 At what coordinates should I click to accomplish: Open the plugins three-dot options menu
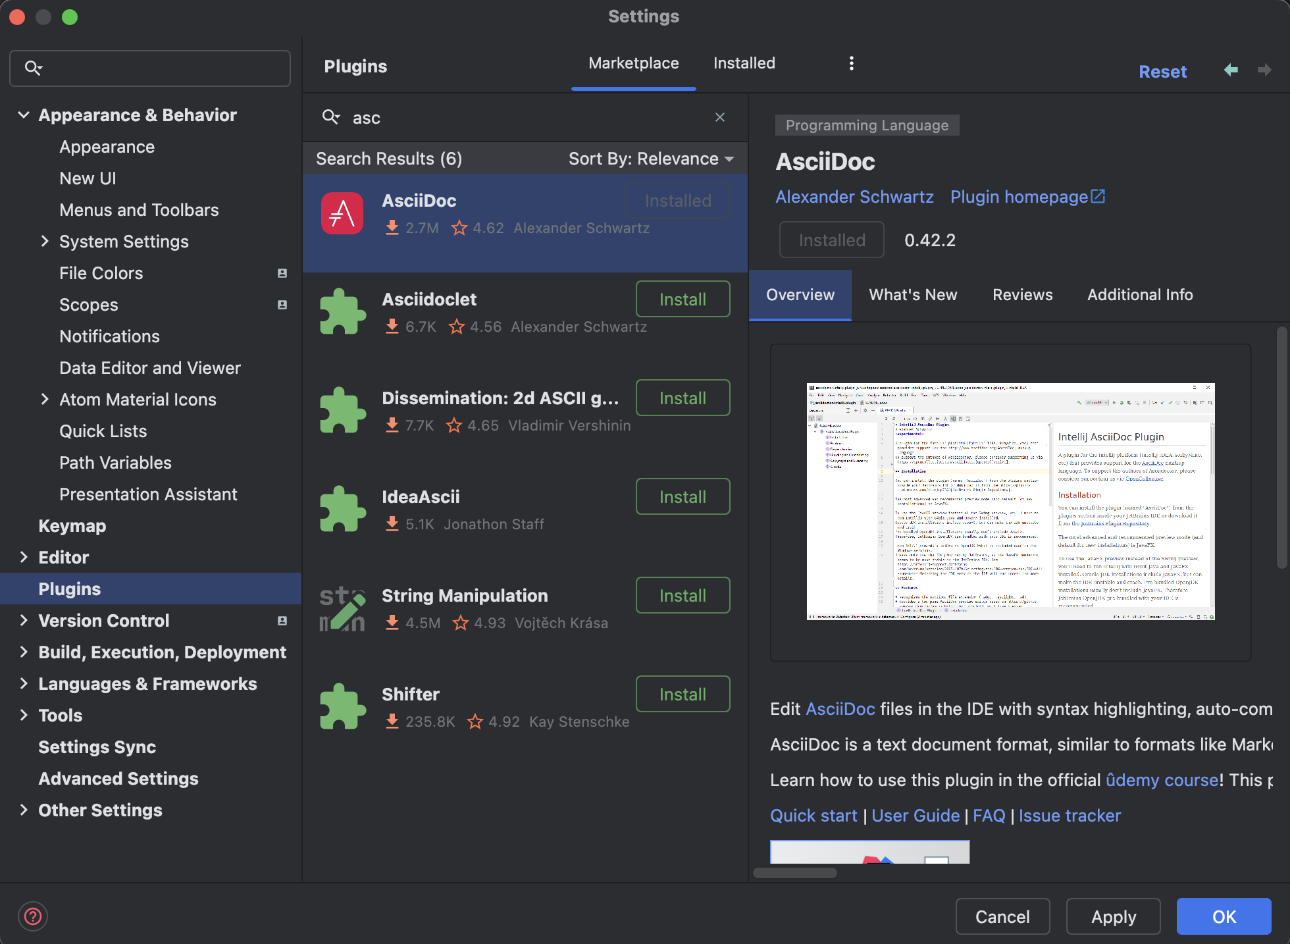[x=852, y=63]
